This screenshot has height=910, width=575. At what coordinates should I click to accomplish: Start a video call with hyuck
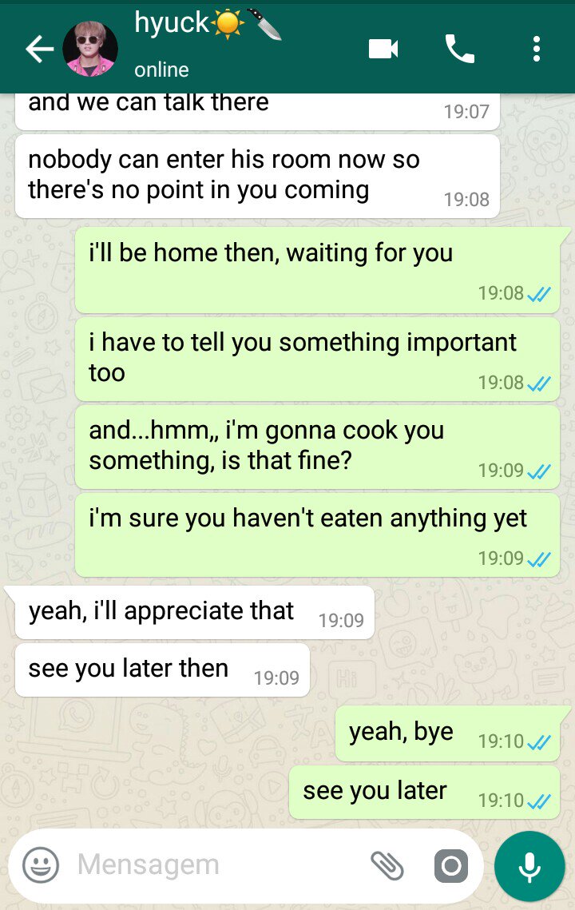click(x=383, y=49)
